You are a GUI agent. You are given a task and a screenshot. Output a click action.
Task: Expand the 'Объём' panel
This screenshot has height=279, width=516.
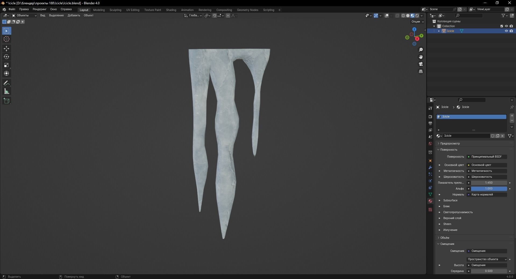click(444, 238)
